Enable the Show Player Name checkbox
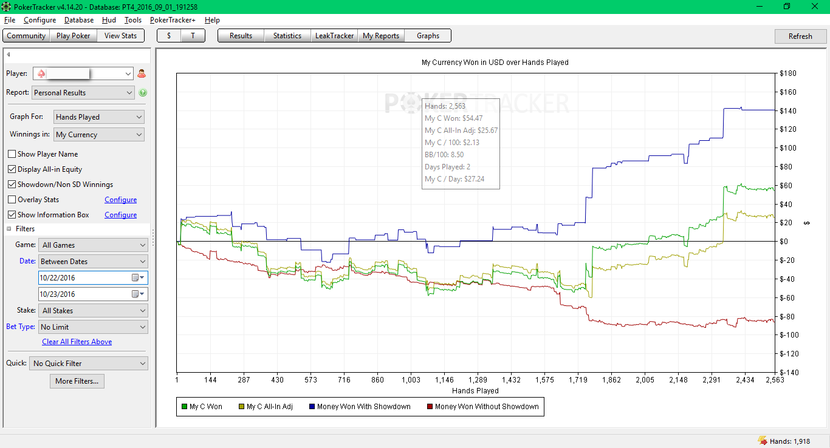Viewport: 830px width, 448px height. point(12,154)
